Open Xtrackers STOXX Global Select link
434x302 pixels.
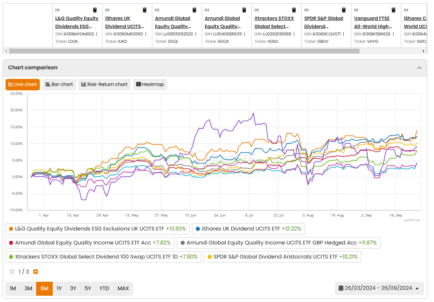(x=274, y=22)
